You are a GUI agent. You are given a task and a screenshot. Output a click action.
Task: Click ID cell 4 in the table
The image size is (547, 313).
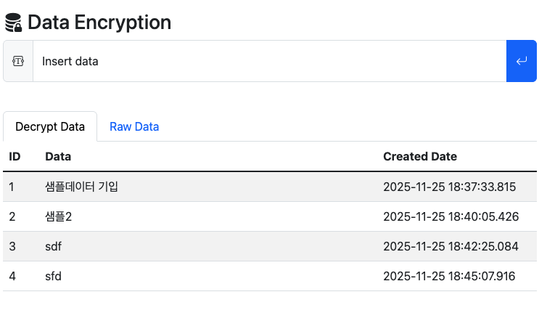coord(12,276)
